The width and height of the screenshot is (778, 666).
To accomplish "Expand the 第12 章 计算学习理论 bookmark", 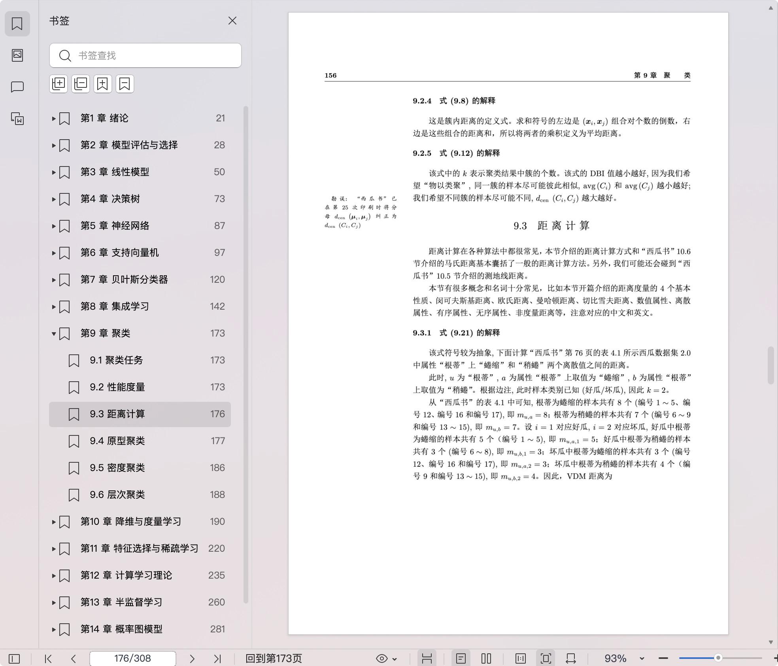I will point(54,575).
